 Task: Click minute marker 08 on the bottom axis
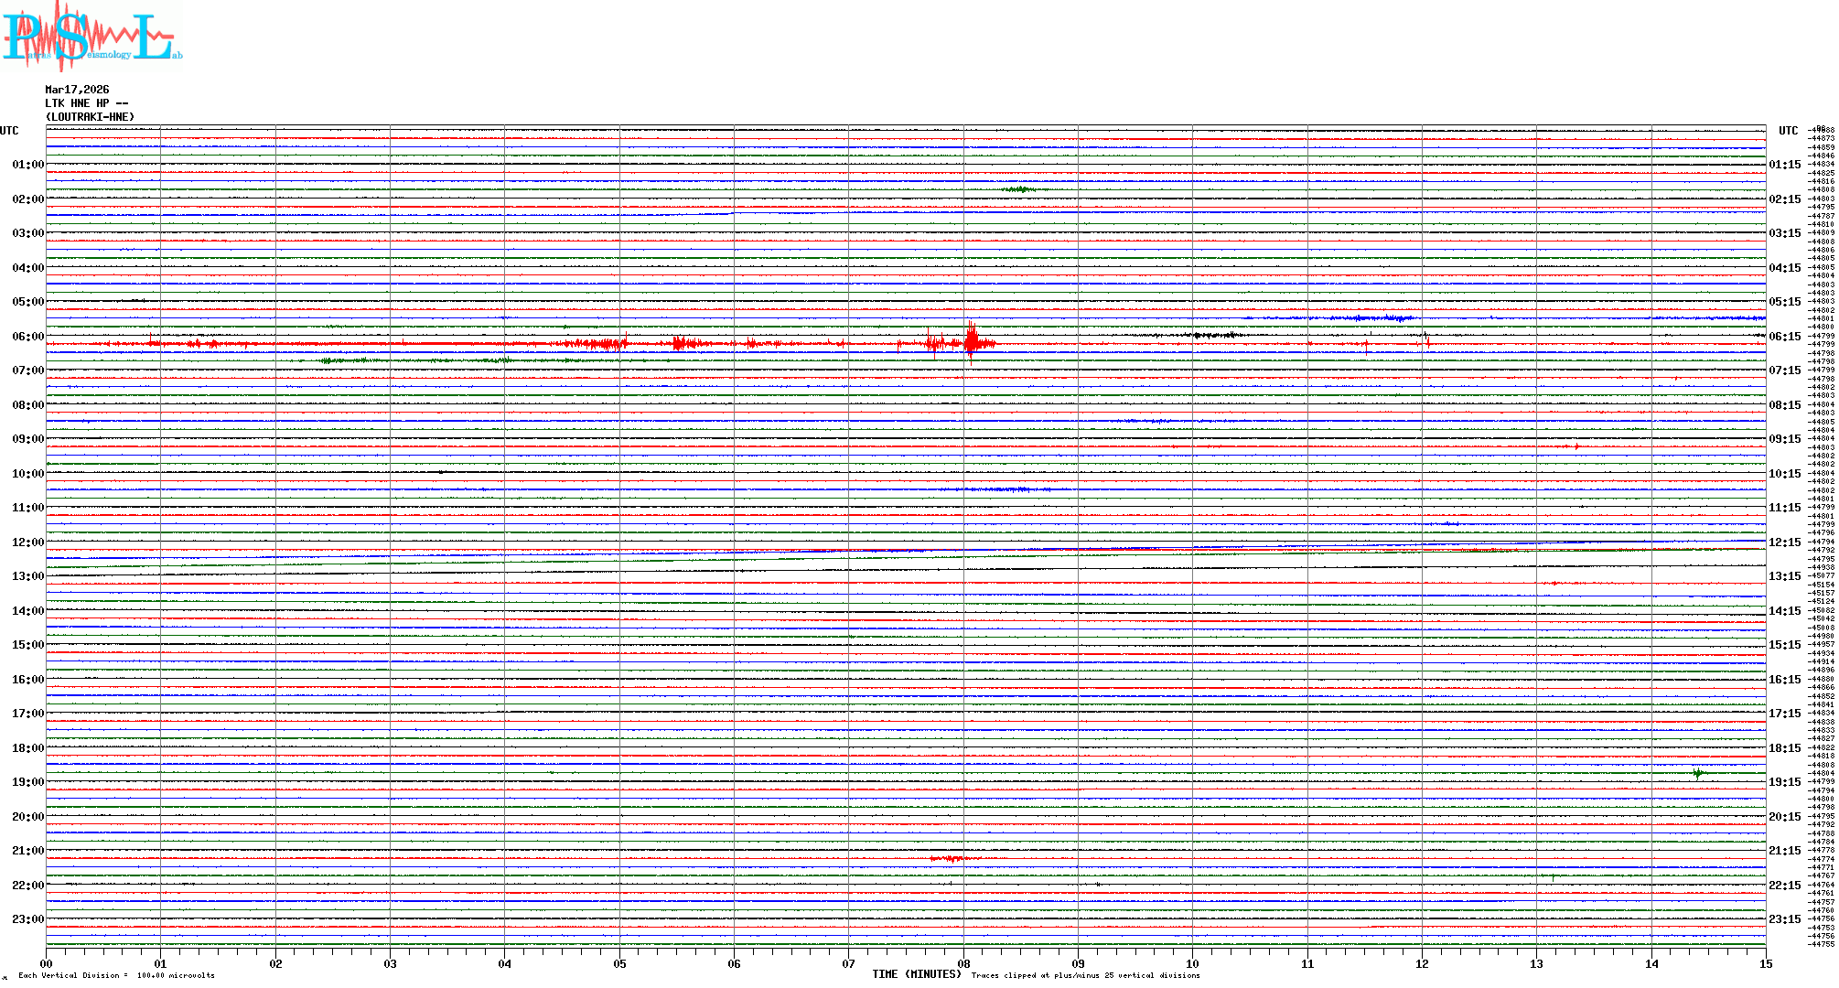tap(963, 963)
